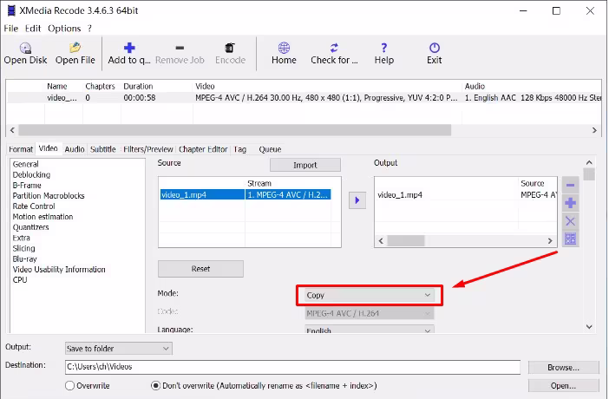Image resolution: width=609 pixels, height=399 pixels.
Task: Click the grid icon below the X icon
Action: [570, 239]
